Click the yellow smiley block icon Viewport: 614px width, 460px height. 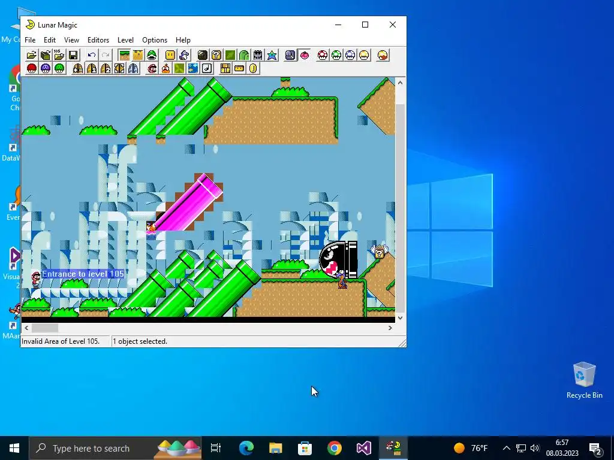click(x=170, y=55)
